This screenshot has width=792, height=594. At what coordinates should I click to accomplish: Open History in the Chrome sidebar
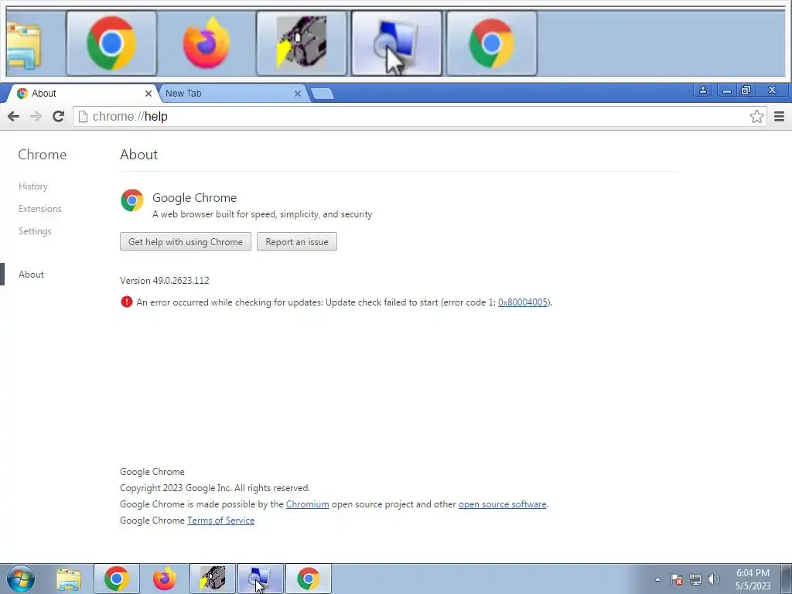pos(32,186)
